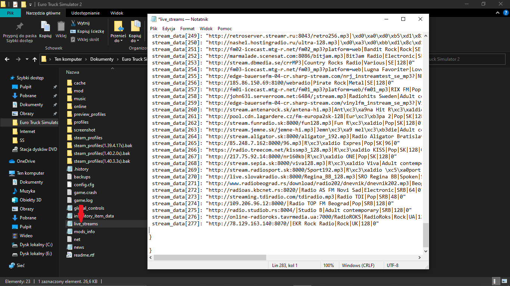Click Notepad's scroll-down arrow button
Screen dimensions: 510x286
click(426, 251)
